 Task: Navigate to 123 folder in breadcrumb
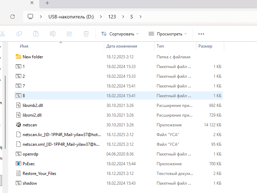click(x=112, y=17)
